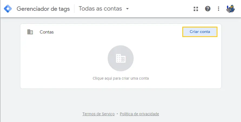Screen dimensions: 241x122
Task: Click the Criar conta button
Action: click(x=200, y=32)
